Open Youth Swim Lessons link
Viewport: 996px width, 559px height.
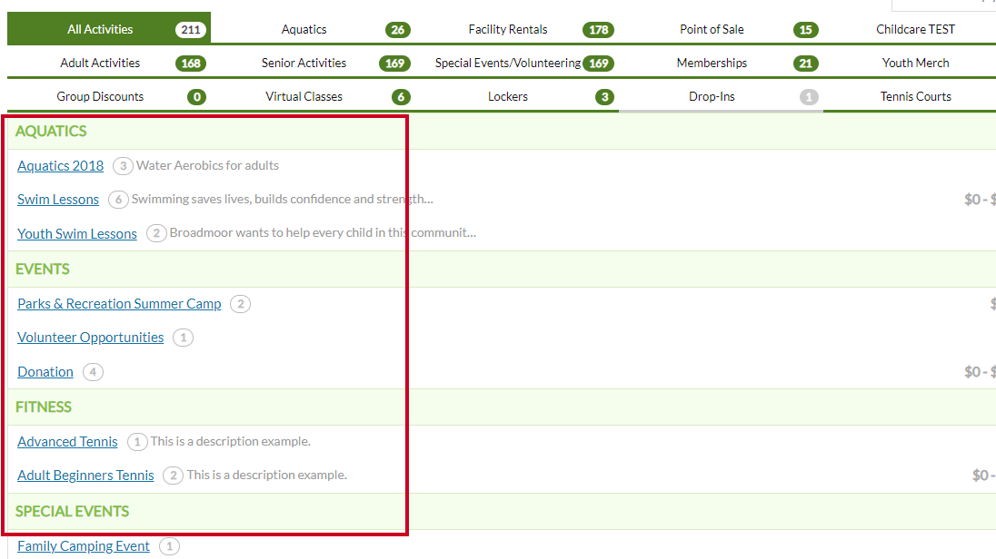tap(77, 233)
